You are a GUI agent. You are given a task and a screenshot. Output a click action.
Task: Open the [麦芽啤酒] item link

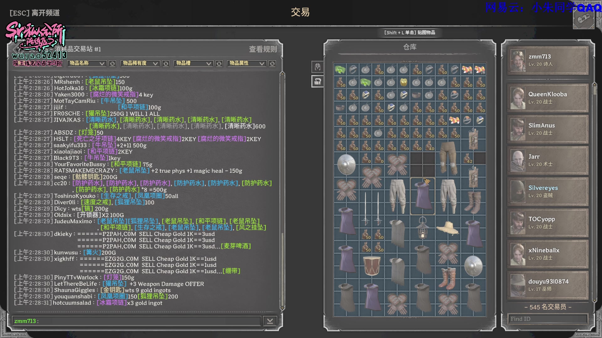point(236,246)
